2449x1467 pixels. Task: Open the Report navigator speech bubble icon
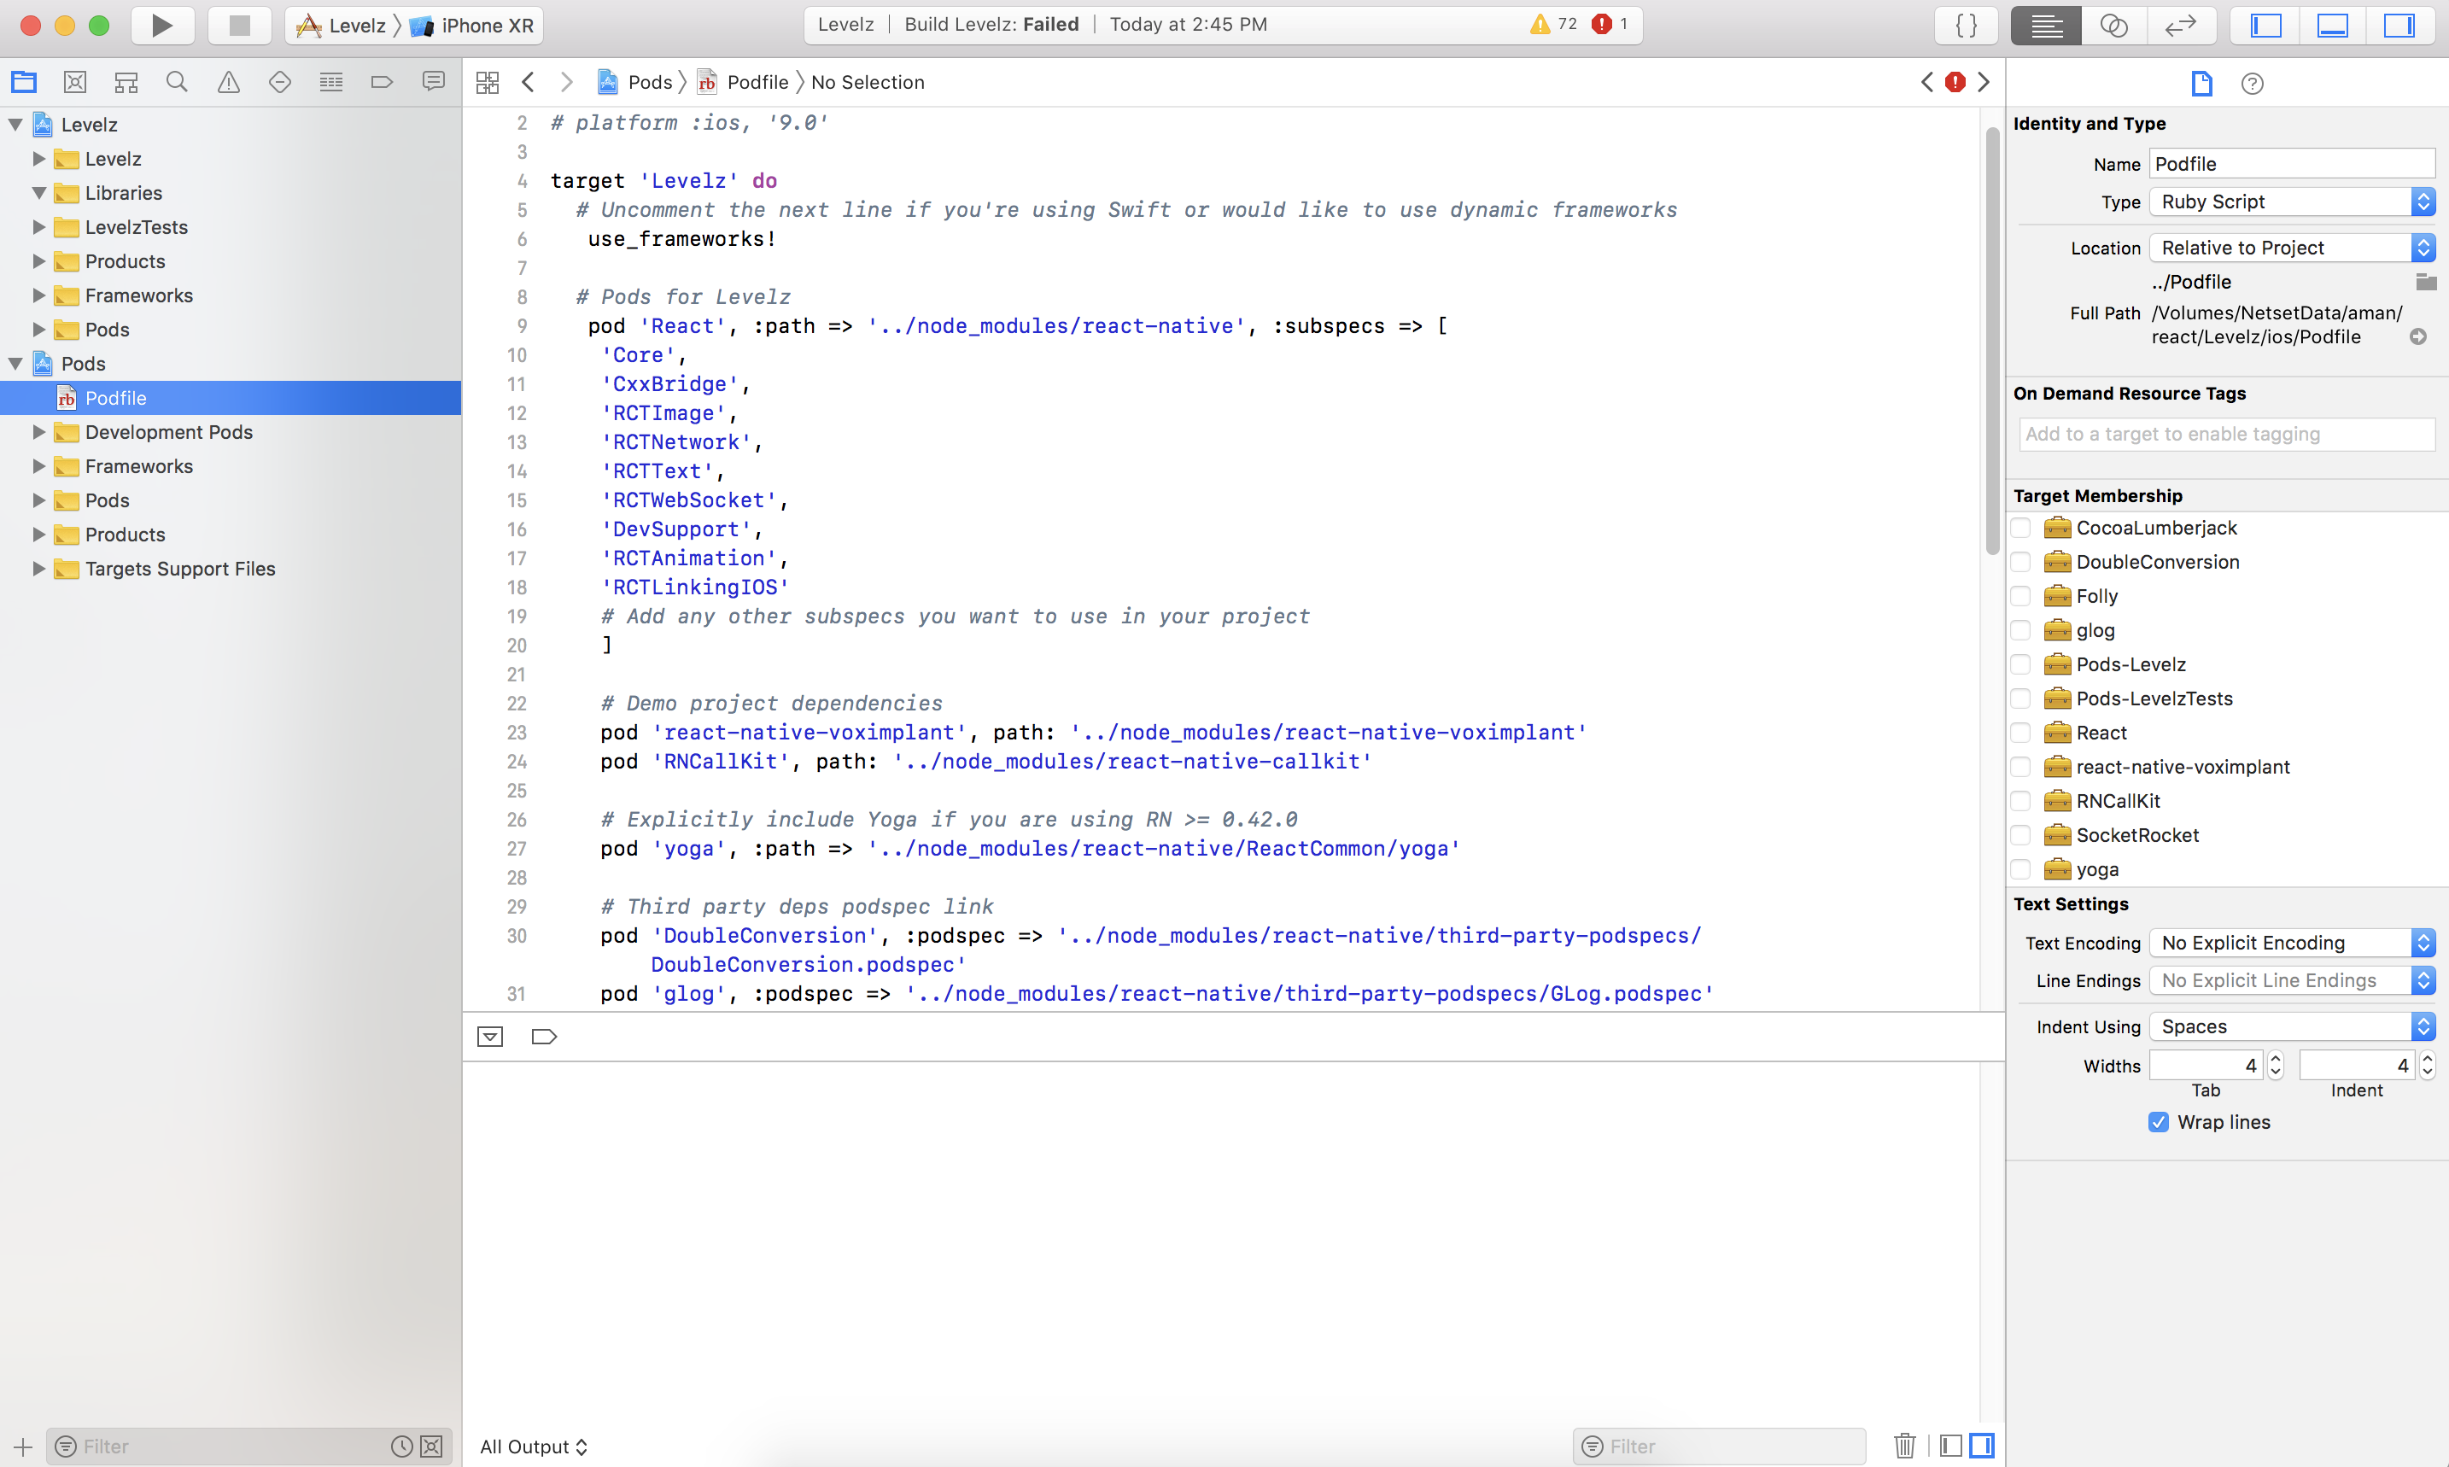coord(433,82)
